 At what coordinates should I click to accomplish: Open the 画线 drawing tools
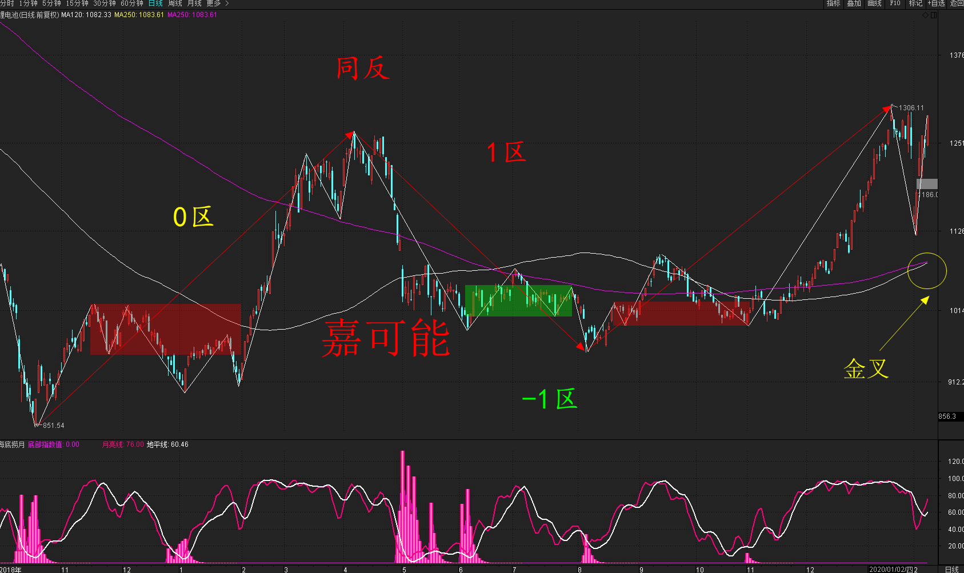click(875, 3)
